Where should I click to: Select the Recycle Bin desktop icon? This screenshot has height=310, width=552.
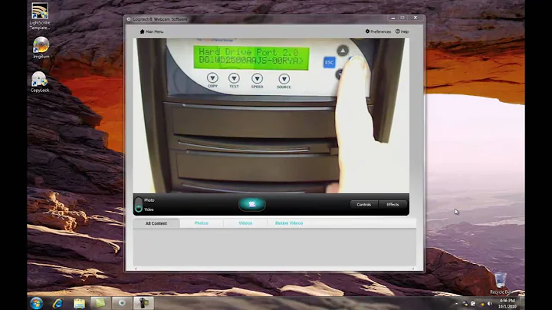500,284
